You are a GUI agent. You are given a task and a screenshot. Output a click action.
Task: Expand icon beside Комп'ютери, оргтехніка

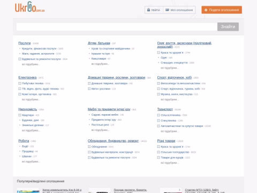click(20, 94)
